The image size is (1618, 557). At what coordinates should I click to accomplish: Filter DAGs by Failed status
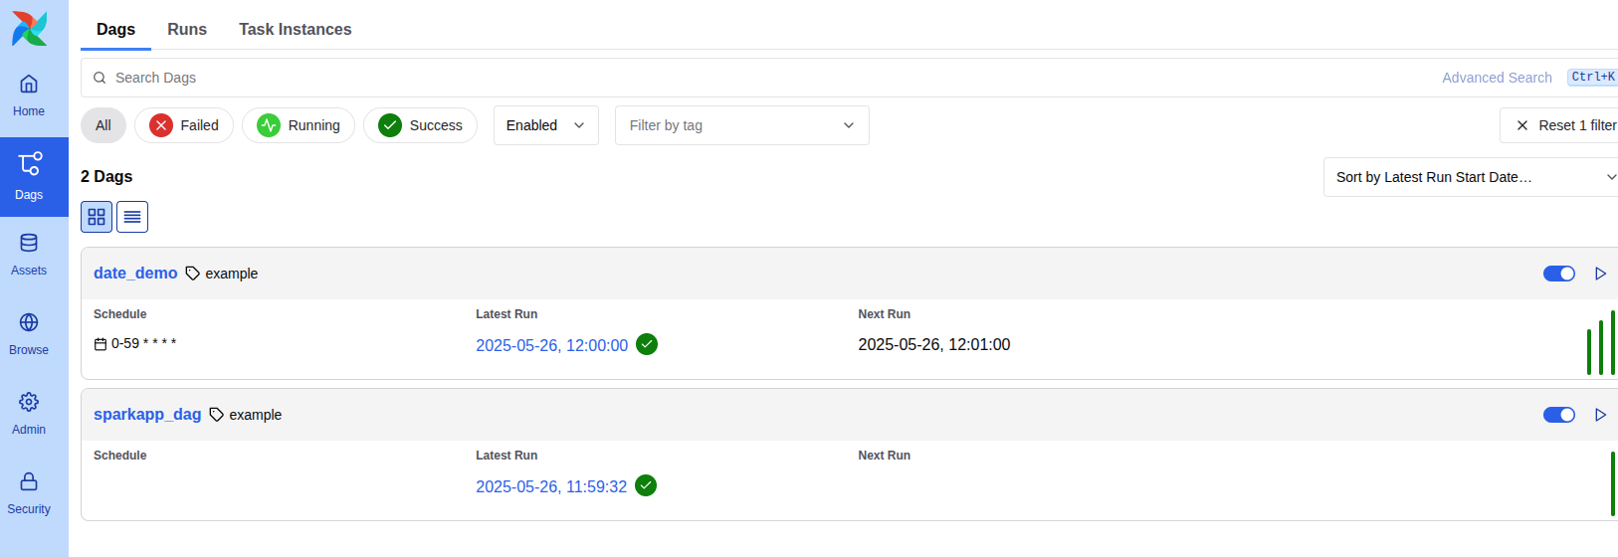click(184, 125)
